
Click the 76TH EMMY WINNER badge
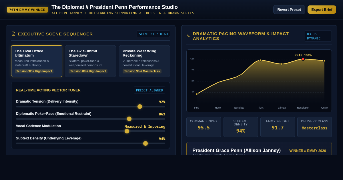27,10
